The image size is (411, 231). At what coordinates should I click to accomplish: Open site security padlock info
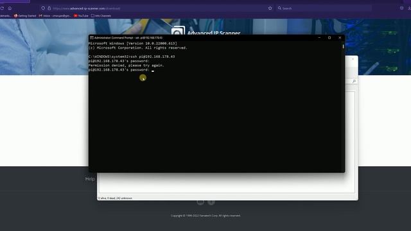pyautogui.click(x=49, y=8)
